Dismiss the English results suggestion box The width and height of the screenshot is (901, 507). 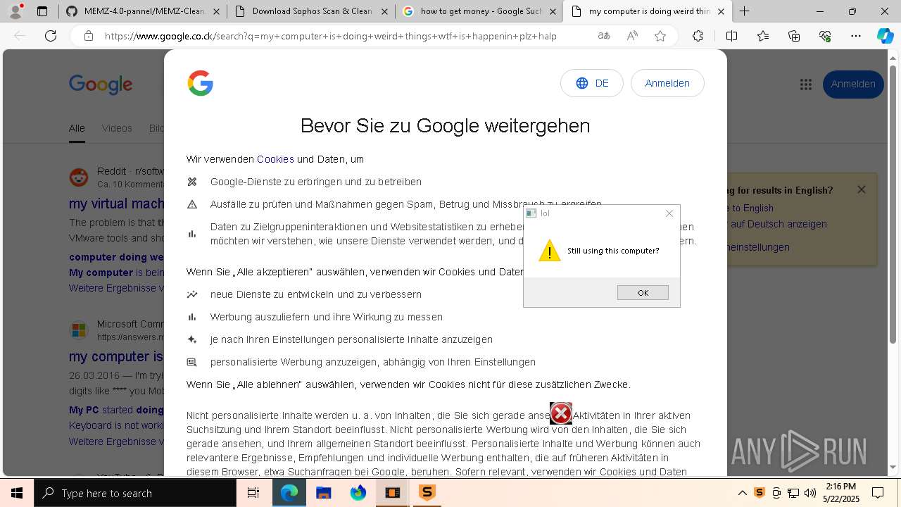[861, 189]
